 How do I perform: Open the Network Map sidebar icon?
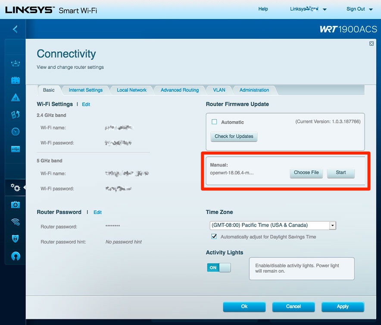click(x=16, y=63)
